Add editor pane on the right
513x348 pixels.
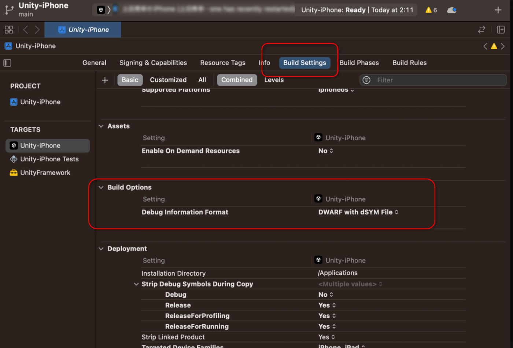(501, 30)
